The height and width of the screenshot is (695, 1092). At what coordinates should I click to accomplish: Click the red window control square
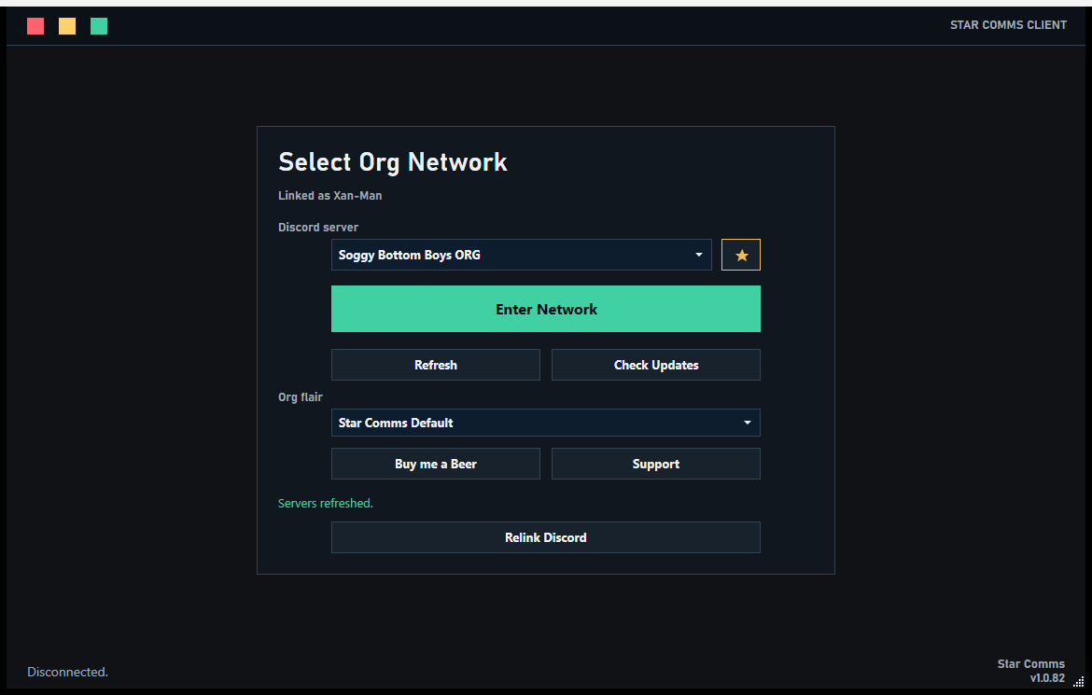35,26
